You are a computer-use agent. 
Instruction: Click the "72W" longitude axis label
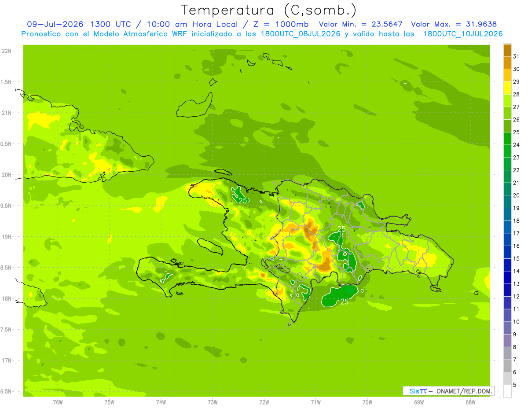tap(264, 402)
